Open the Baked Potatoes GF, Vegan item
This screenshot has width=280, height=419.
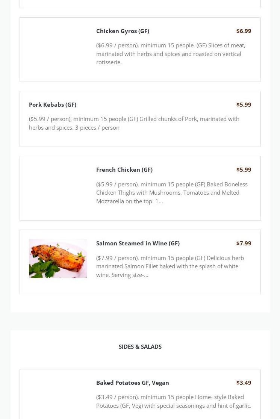click(133, 383)
